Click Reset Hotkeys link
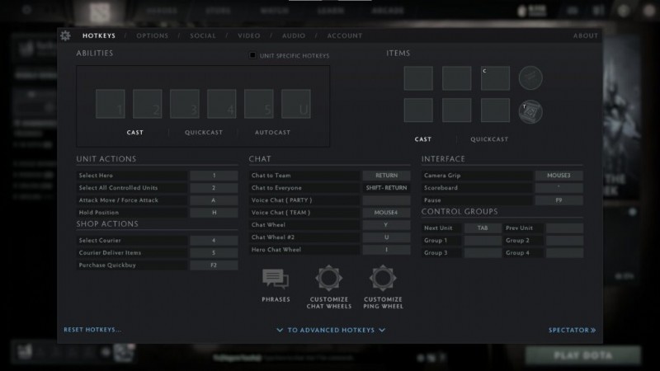Screen dimensions: 660x371 click(x=92, y=330)
